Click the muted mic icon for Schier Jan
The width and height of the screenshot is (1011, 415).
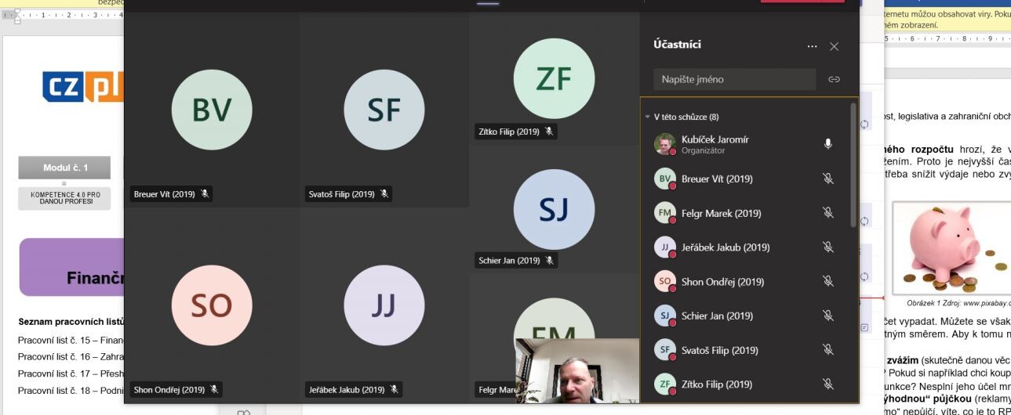tap(827, 316)
